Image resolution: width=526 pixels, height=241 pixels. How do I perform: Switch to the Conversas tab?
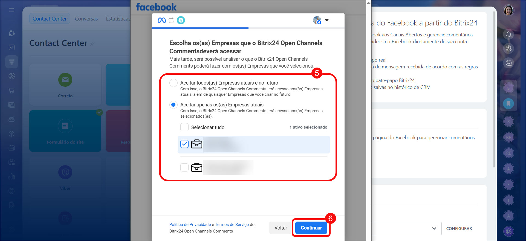86,19
